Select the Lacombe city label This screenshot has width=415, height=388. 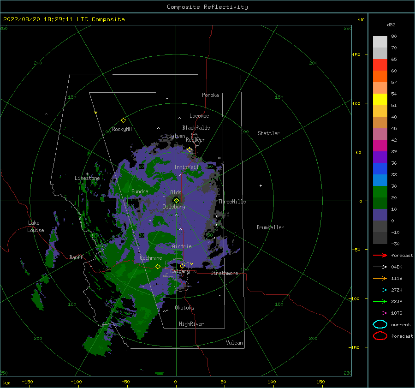pos(199,116)
